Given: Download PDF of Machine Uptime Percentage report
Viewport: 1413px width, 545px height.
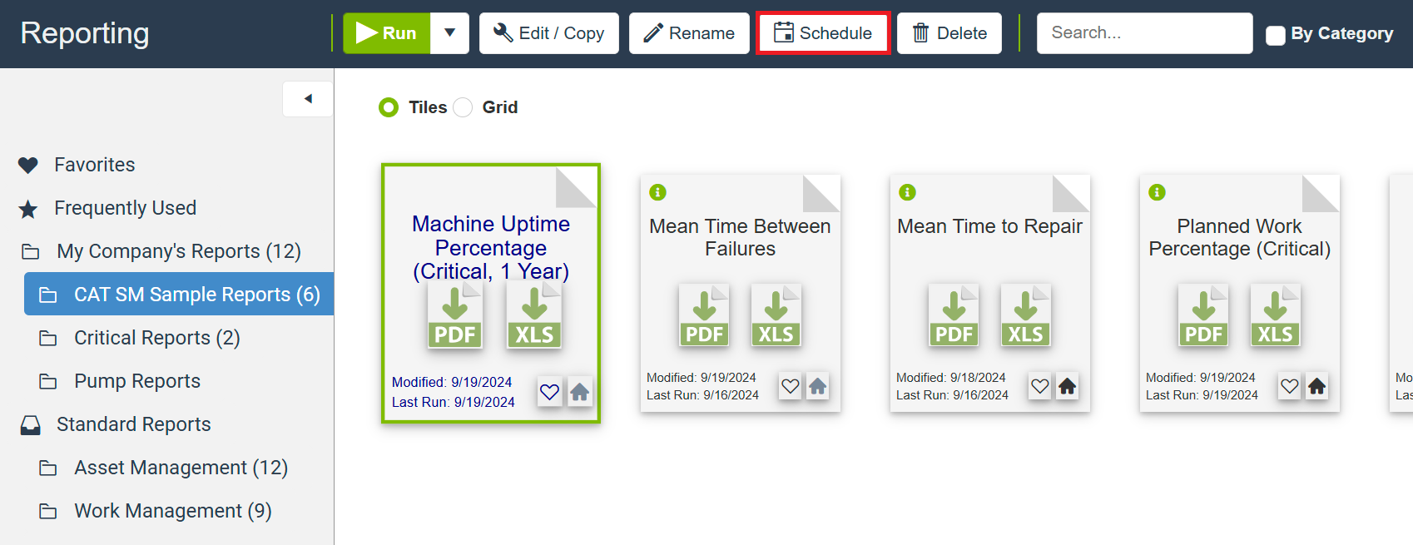Looking at the screenshot, I should click(454, 315).
